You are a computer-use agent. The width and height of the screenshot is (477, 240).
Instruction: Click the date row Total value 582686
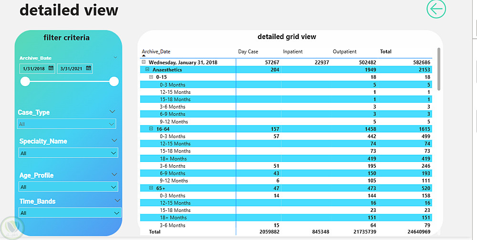pyautogui.click(x=422, y=62)
